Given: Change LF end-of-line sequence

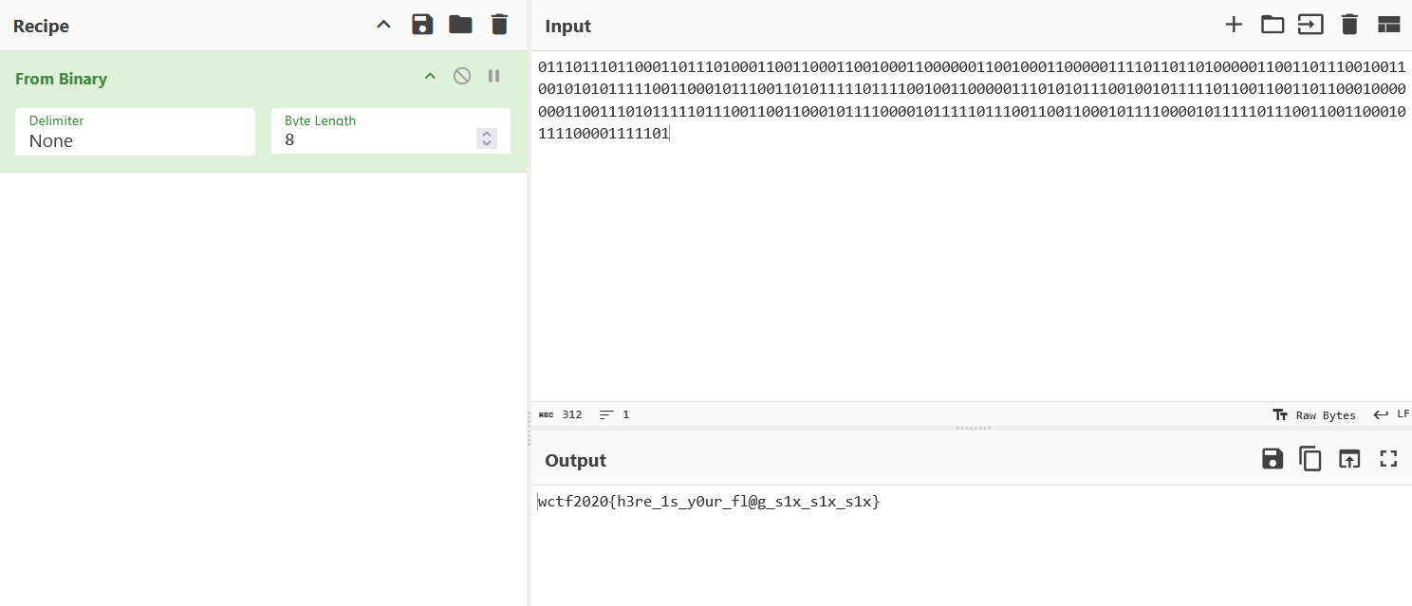Looking at the screenshot, I should (x=1391, y=414).
